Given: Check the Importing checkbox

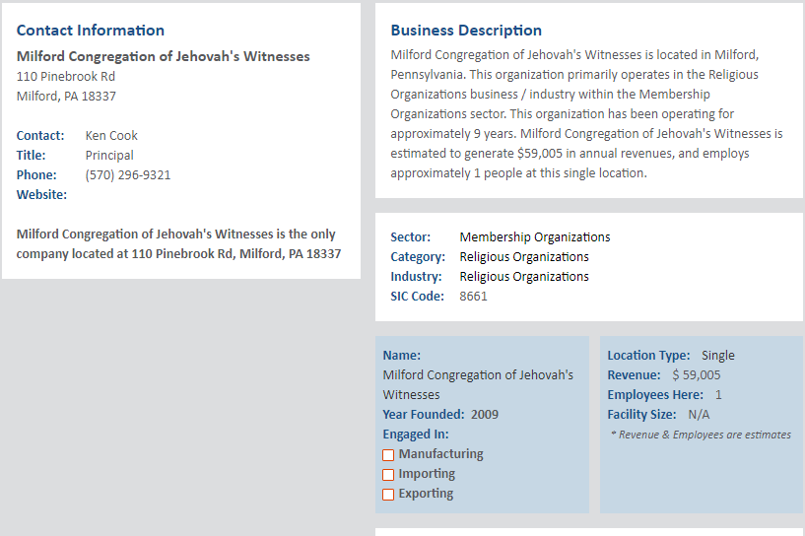Looking at the screenshot, I should pos(388,474).
